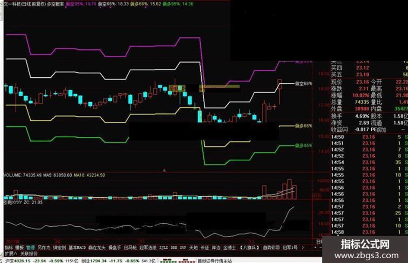Select the 冠军选股 indicator

pos(148,247)
